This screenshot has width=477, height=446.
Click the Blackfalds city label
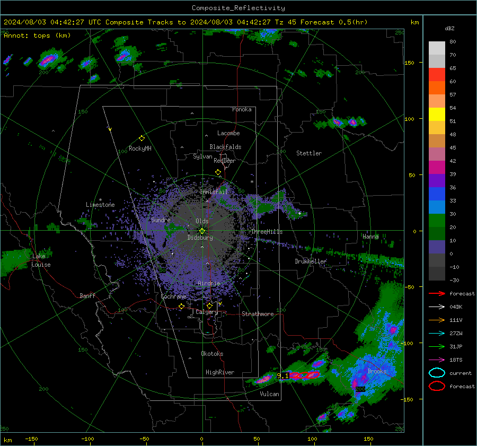[x=225, y=147]
